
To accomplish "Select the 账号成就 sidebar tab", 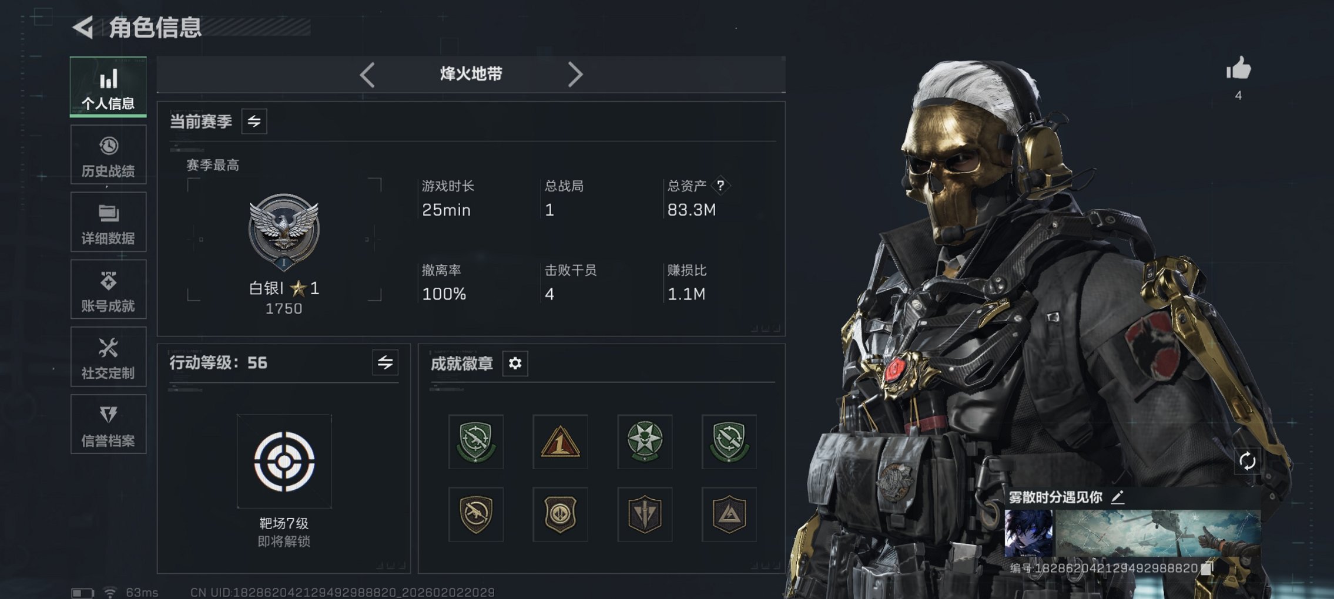I will click(108, 290).
